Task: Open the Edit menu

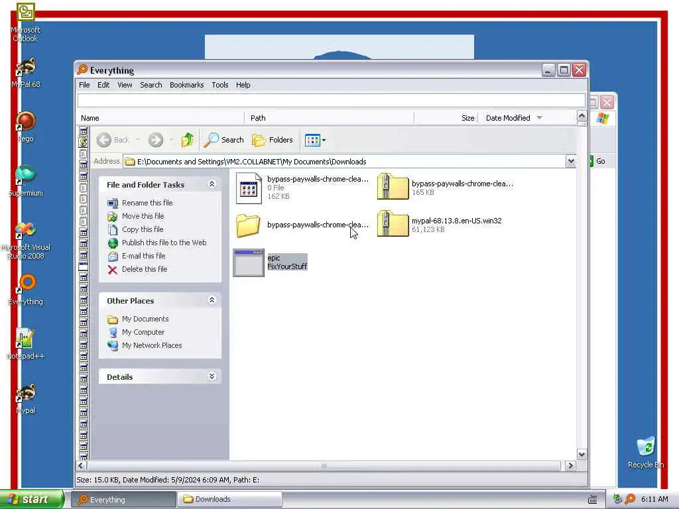Action: point(103,85)
